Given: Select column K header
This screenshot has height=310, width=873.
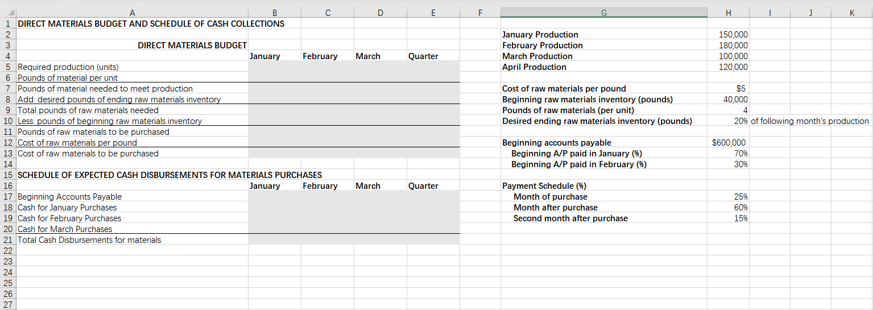Looking at the screenshot, I should (851, 13).
